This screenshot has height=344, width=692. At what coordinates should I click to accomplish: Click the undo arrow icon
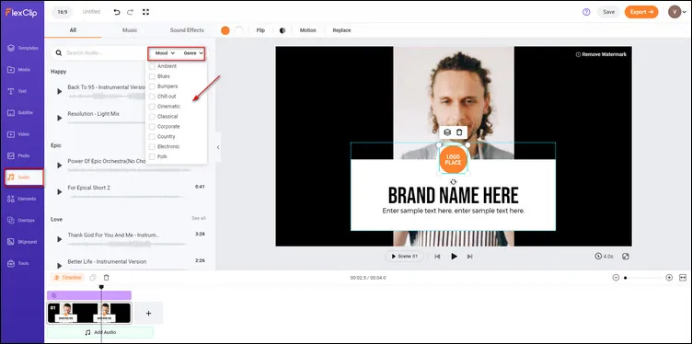tap(117, 12)
